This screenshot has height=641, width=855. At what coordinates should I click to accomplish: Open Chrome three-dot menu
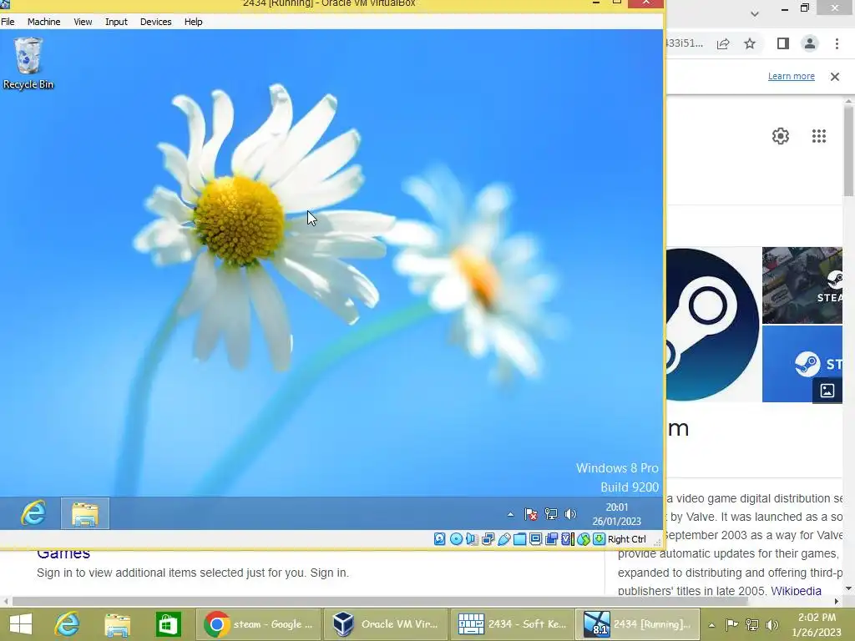(x=837, y=43)
